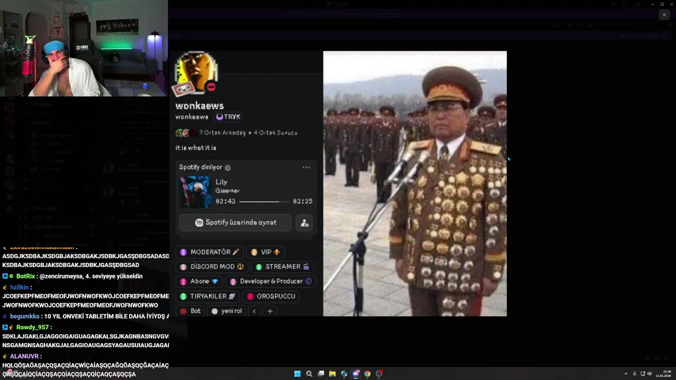Click the STREAMER role chip label
The width and height of the screenshot is (676, 380).
(x=283, y=267)
